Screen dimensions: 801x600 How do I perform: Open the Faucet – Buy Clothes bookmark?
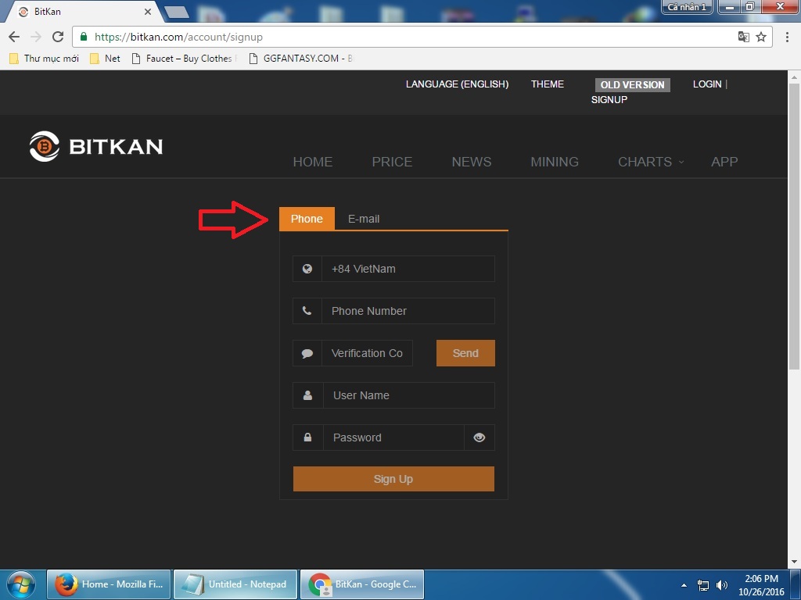coord(184,58)
